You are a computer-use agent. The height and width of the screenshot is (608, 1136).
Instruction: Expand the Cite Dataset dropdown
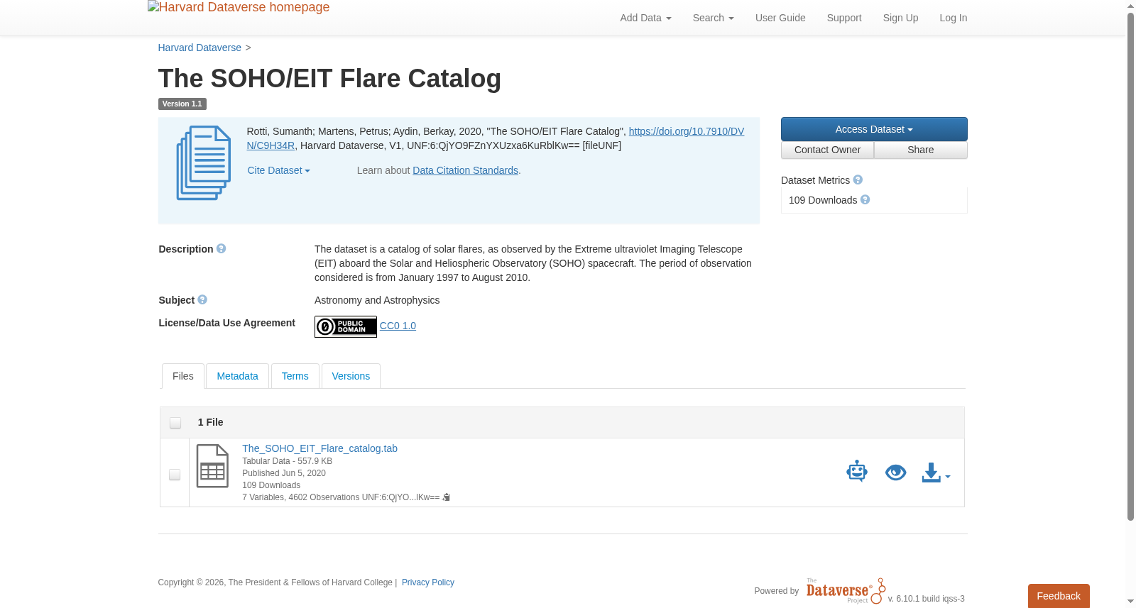(x=278, y=170)
